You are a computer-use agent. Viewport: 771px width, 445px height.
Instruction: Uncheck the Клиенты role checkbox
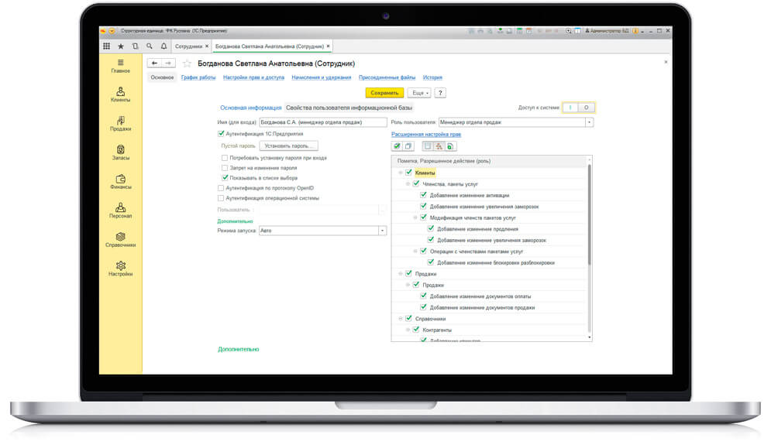click(x=408, y=173)
